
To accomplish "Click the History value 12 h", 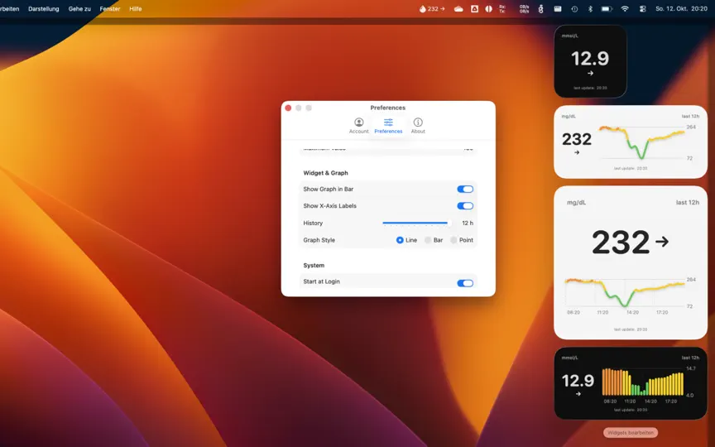I will coord(468,223).
